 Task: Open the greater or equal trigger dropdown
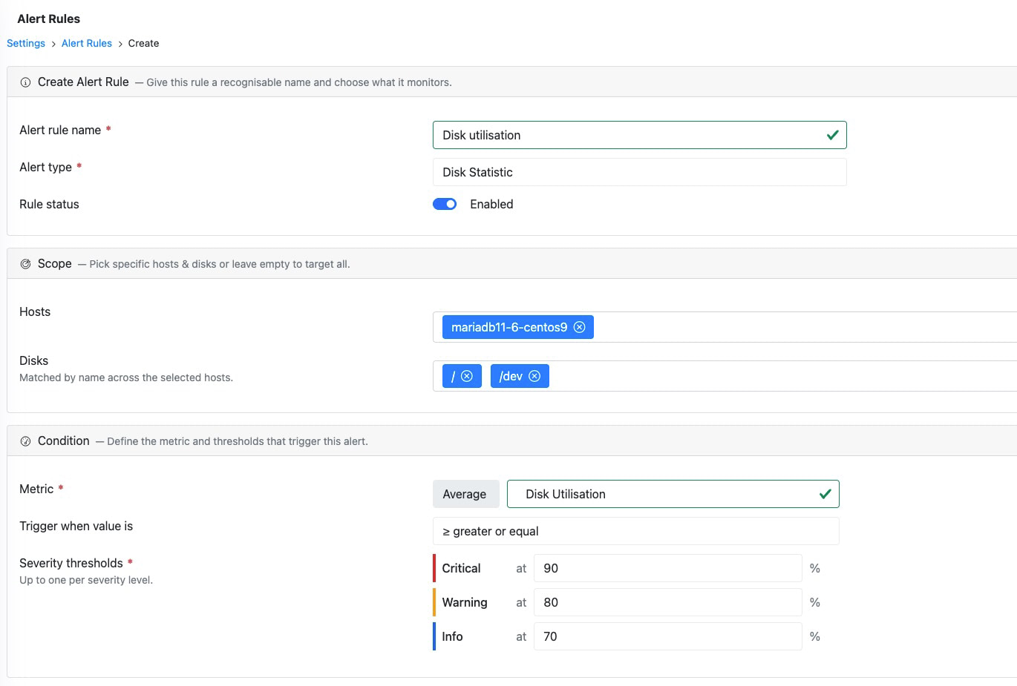click(x=635, y=531)
